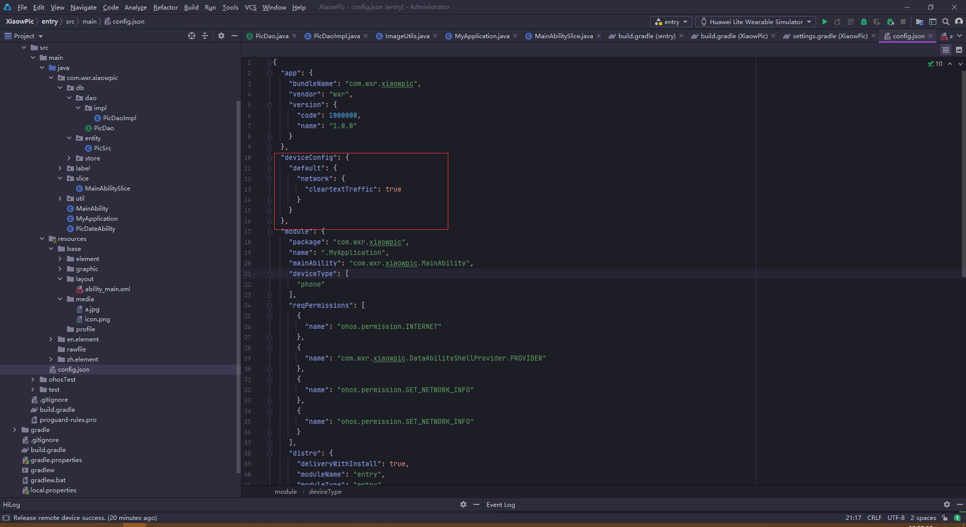Click the entry breadcrumb in navigation bar

50,22
